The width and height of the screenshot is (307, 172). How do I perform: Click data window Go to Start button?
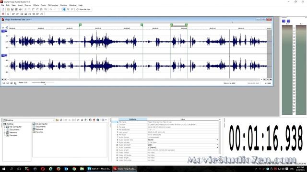[x=3, y=83]
